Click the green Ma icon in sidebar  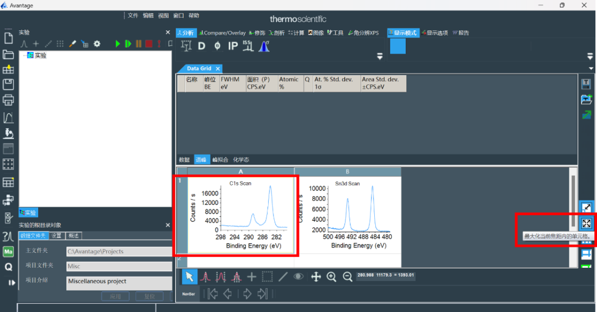coord(8,251)
